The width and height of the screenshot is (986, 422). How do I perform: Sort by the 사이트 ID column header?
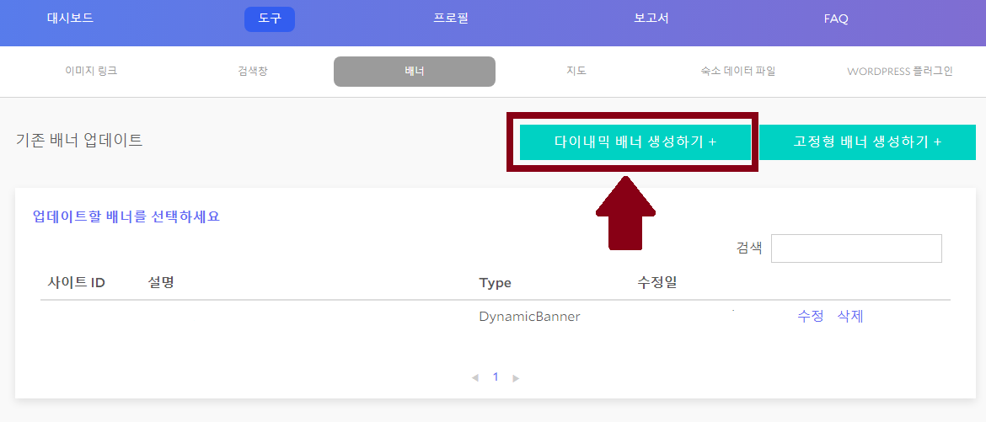(76, 282)
